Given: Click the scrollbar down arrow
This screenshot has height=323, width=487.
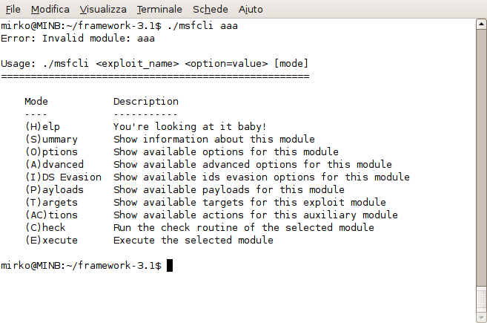Looking at the screenshot, I should 481,318.
